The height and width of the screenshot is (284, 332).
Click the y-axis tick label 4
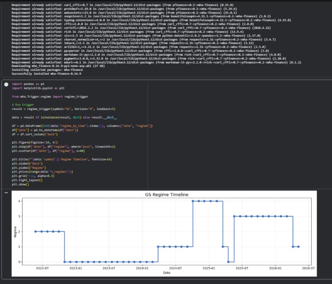pyautogui.click(x=19, y=201)
